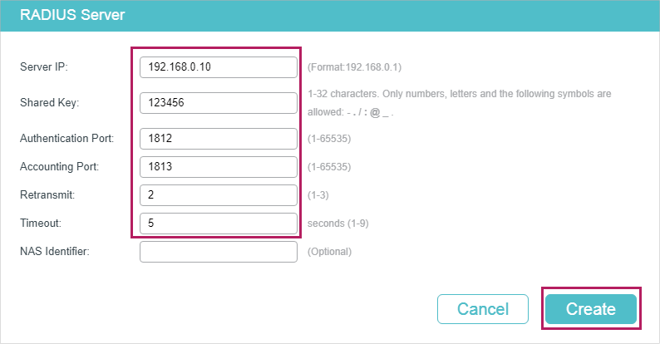Click the "NAS Identifier:" label

tap(55, 251)
